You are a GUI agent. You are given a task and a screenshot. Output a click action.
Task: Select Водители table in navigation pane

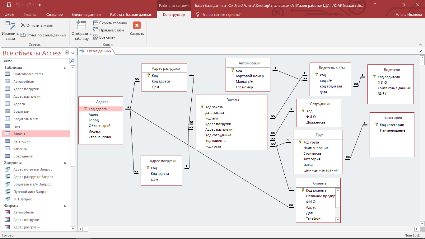tap(36, 111)
